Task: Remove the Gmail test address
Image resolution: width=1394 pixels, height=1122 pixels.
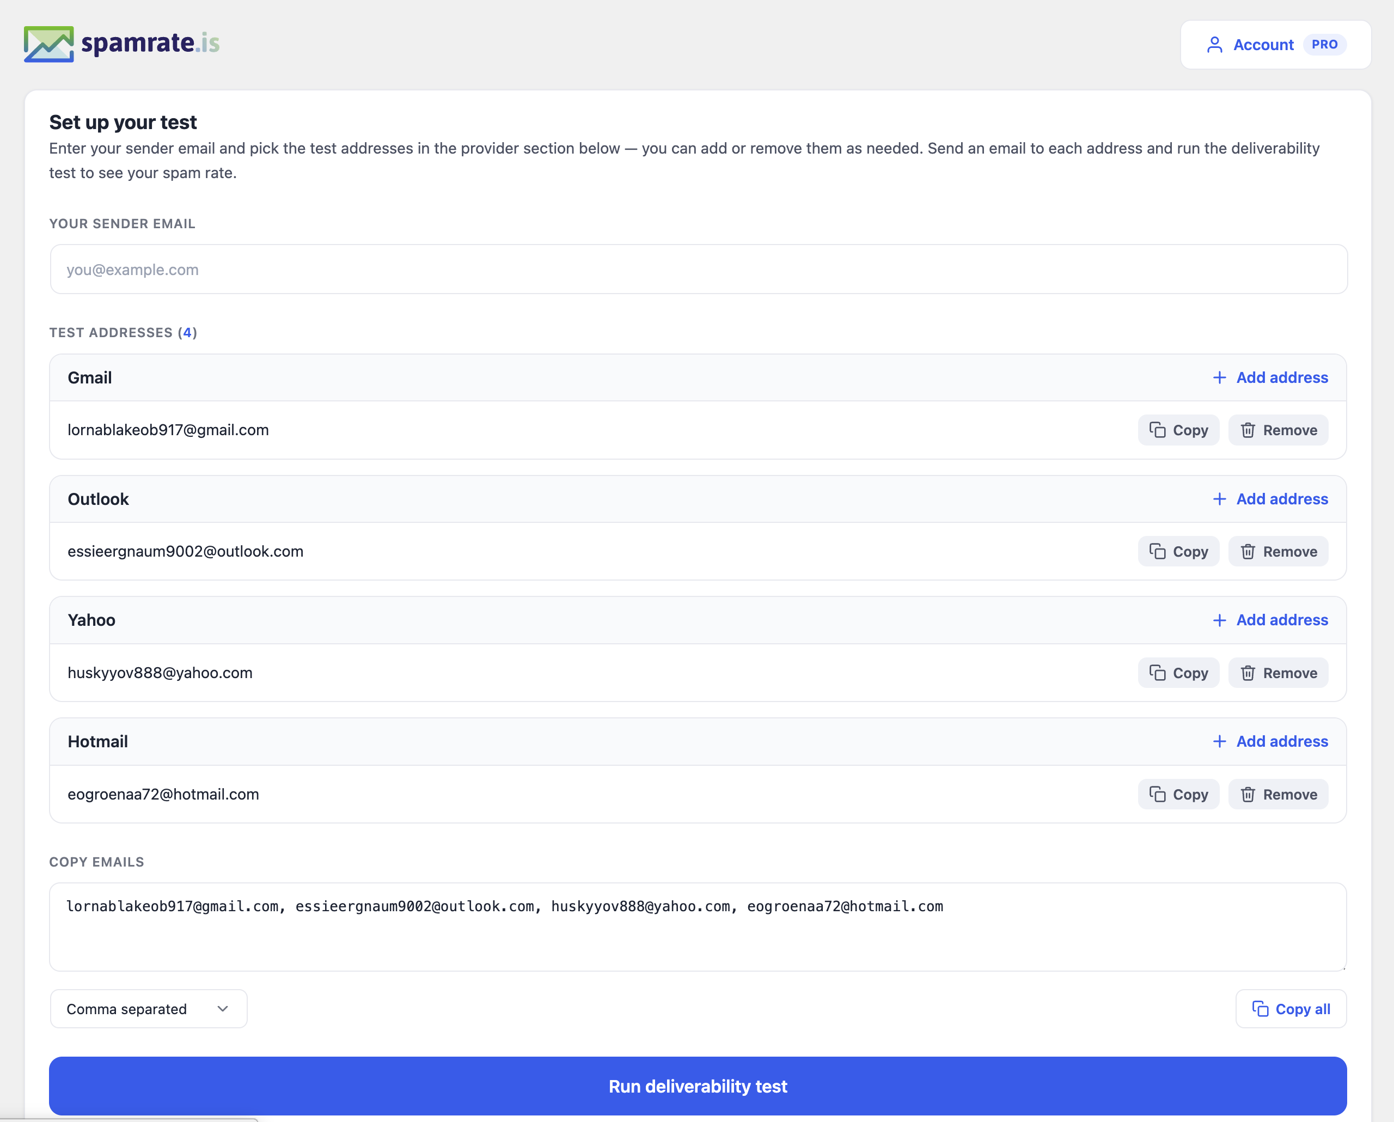Action: [x=1278, y=430]
